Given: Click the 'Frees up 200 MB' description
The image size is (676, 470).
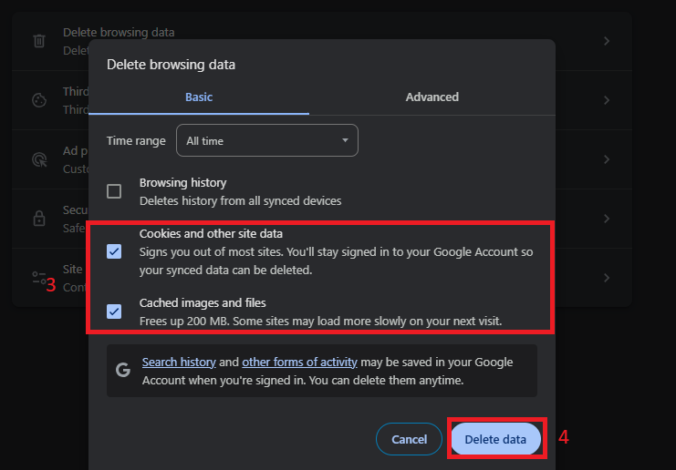Looking at the screenshot, I should click(x=320, y=322).
